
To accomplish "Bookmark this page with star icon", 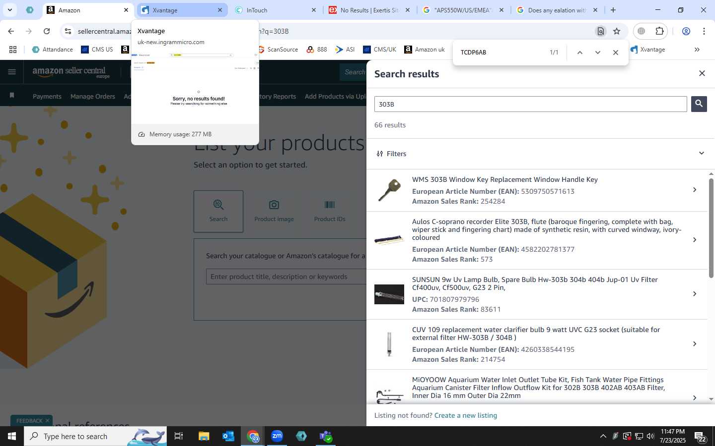I will point(617,31).
